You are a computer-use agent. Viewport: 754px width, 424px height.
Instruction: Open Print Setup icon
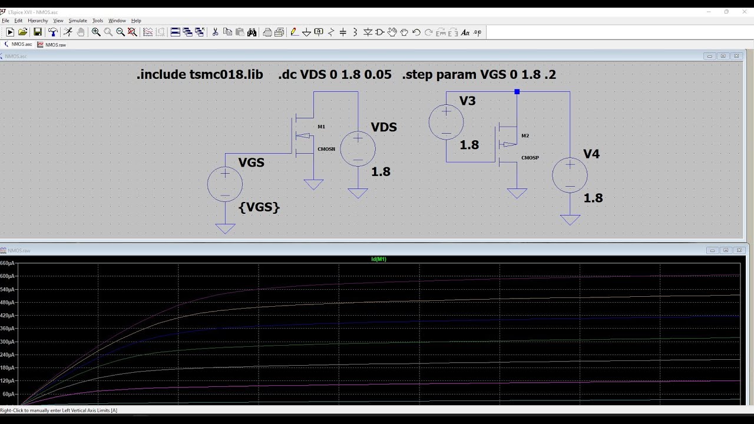coord(267,32)
